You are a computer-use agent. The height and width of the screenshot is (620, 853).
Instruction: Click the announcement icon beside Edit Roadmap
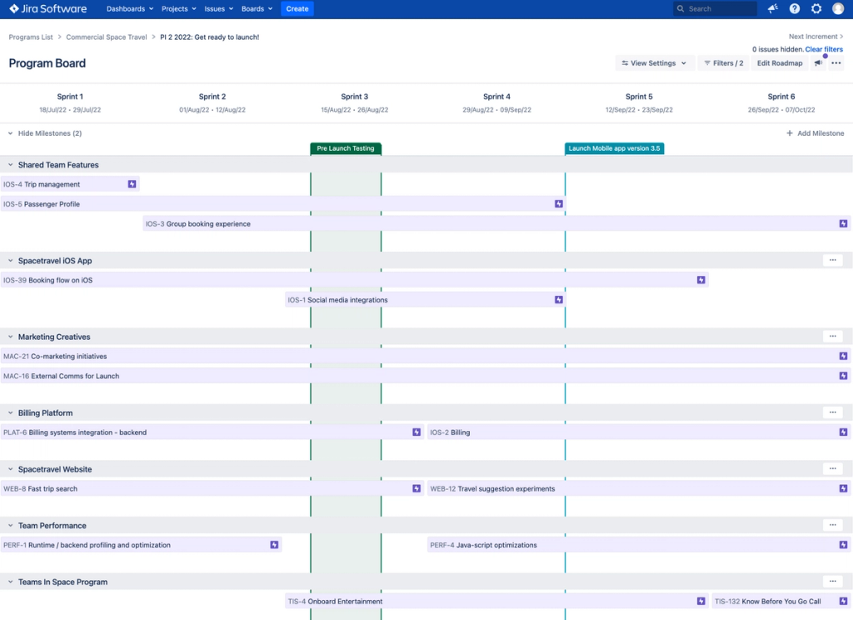818,63
